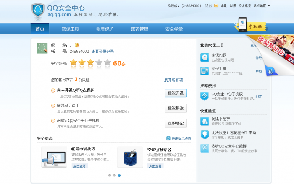Select the second carousel dot

[114, 175]
